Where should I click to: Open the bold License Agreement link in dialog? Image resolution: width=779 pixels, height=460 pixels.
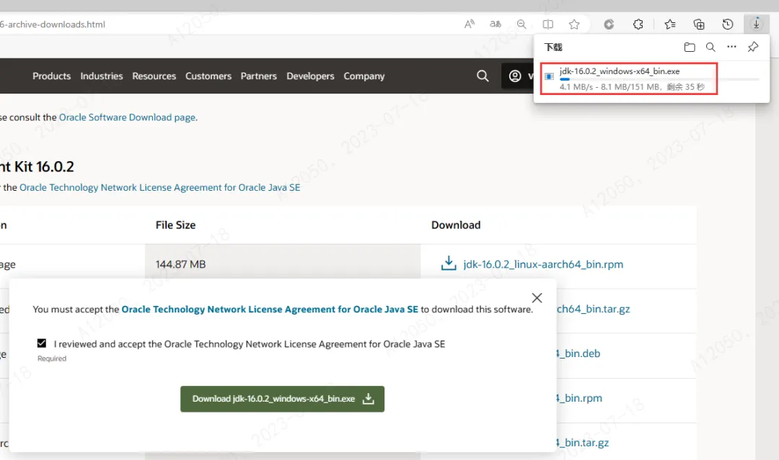[x=270, y=310]
